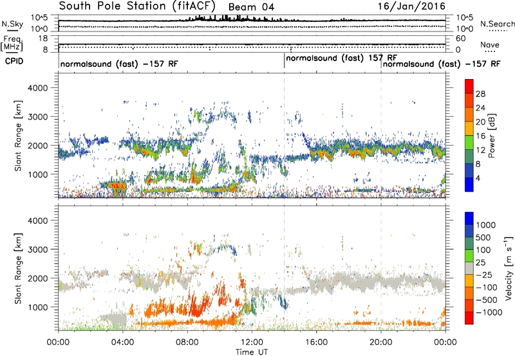Click the date '16/Jan/2016'
This screenshot has height=356, width=515.
click(411, 6)
